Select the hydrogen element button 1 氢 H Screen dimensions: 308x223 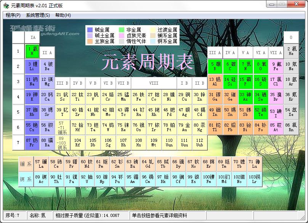(32, 51)
